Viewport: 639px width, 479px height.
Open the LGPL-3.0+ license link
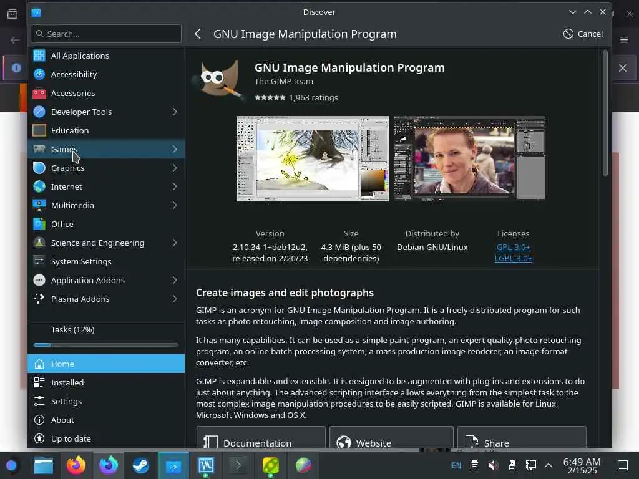tap(513, 259)
